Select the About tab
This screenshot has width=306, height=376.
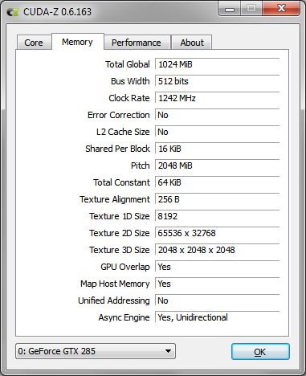tap(192, 43)
